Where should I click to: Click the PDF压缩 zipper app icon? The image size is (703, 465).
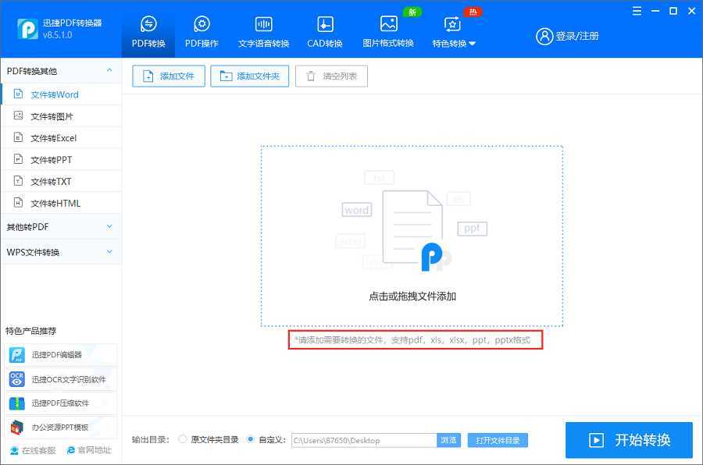[17, 403]
